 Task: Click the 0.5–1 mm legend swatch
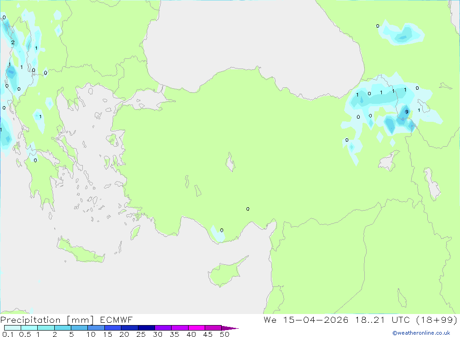pos(29,328)
